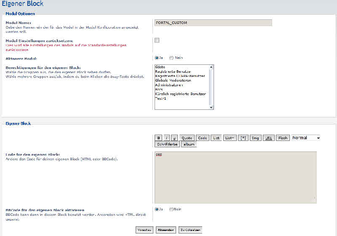This screenshot has width=337, height=236.
Task: Insert Code BBCode tag
Action: [x=203, y=138]
